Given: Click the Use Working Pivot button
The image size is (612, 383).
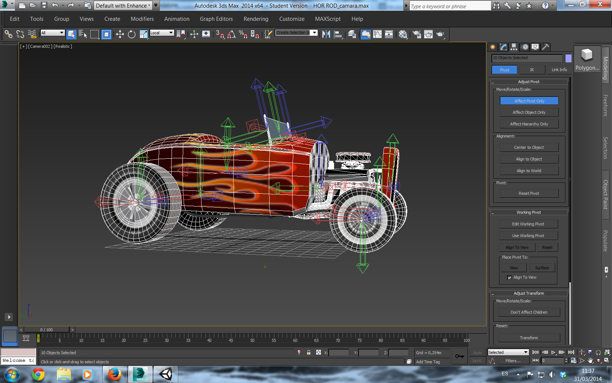Looking at the screenshot, I should (528, 236).
